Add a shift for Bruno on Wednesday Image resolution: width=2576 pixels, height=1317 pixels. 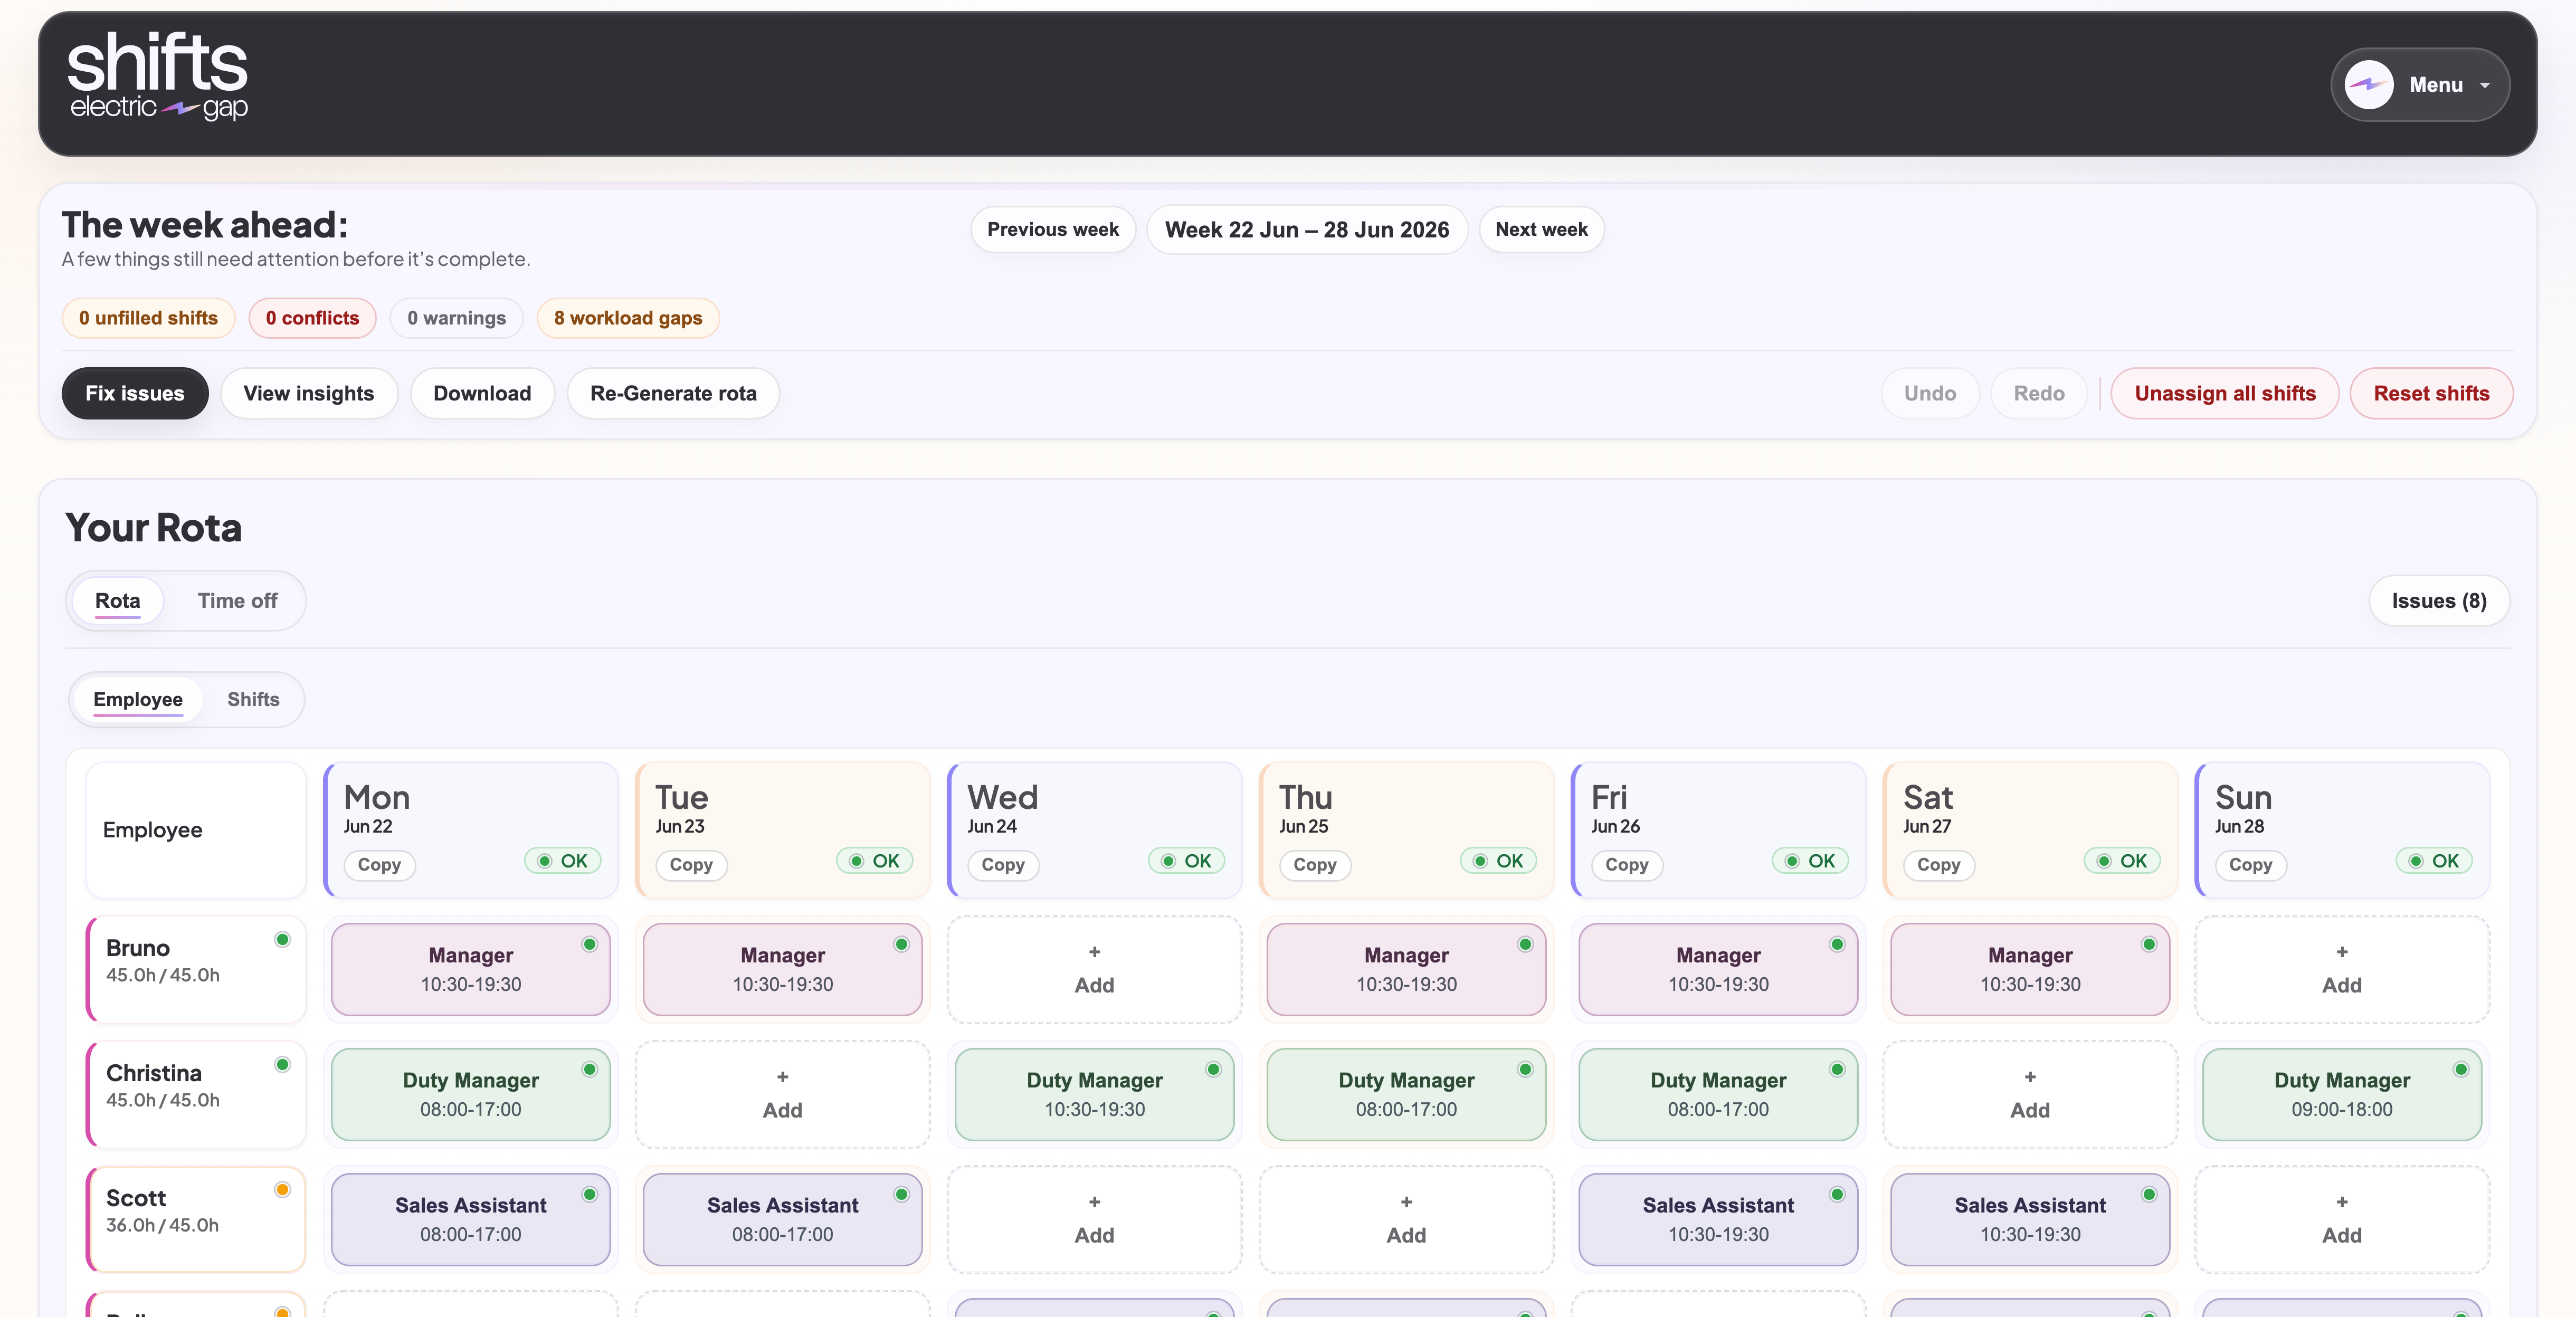pyautogui.click(x=1095, y=969)
